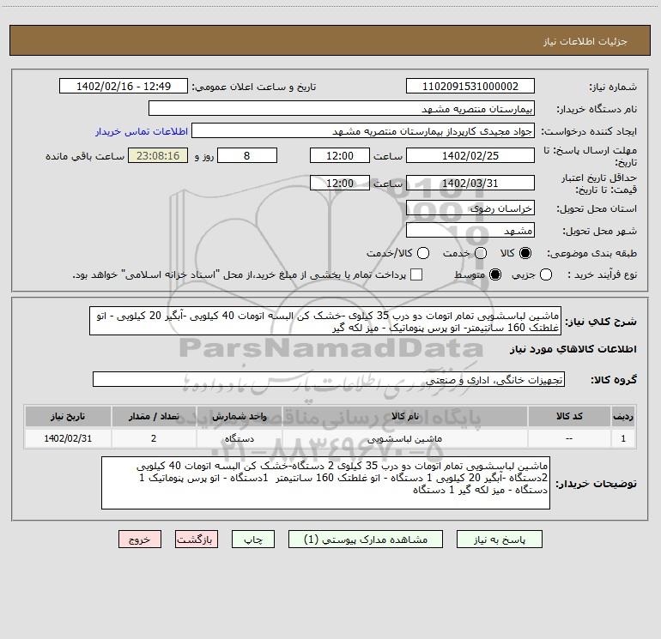The width and height of the screenshot is (661, 639).
Task: Choose the متوسط purchase process option
Action: [x=495, y=274]
